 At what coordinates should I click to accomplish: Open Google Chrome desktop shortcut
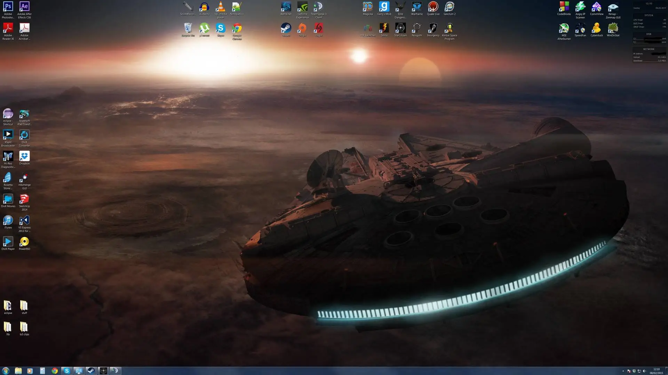[x=237, y=31]
